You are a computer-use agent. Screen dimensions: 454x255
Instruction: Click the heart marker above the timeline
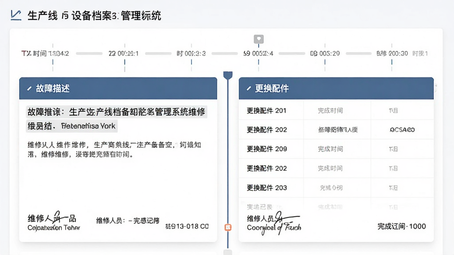pyautogui.click(x=258, y=39)
